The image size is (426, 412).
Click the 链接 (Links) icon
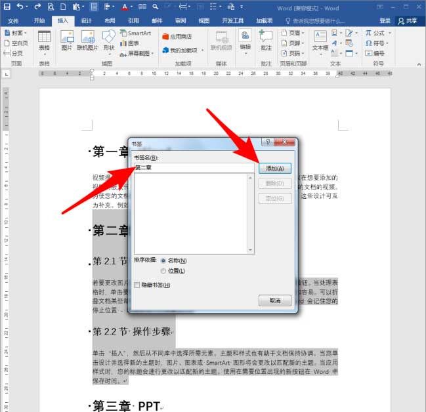click(245, 39)
